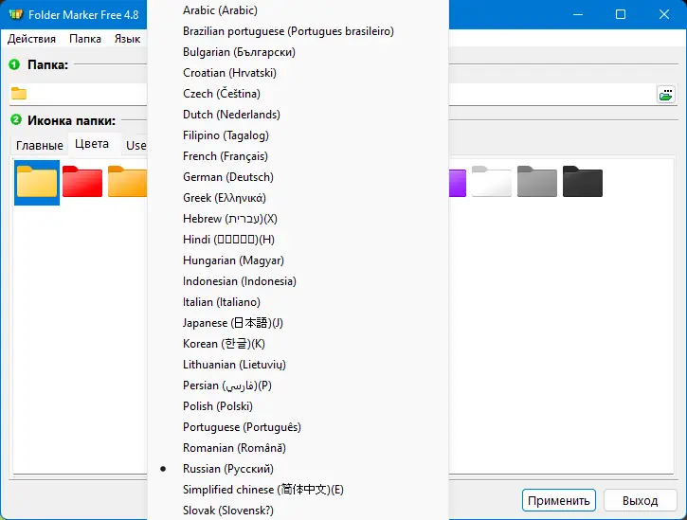Choose the Slovak language entry

click(x=298, y=510)
